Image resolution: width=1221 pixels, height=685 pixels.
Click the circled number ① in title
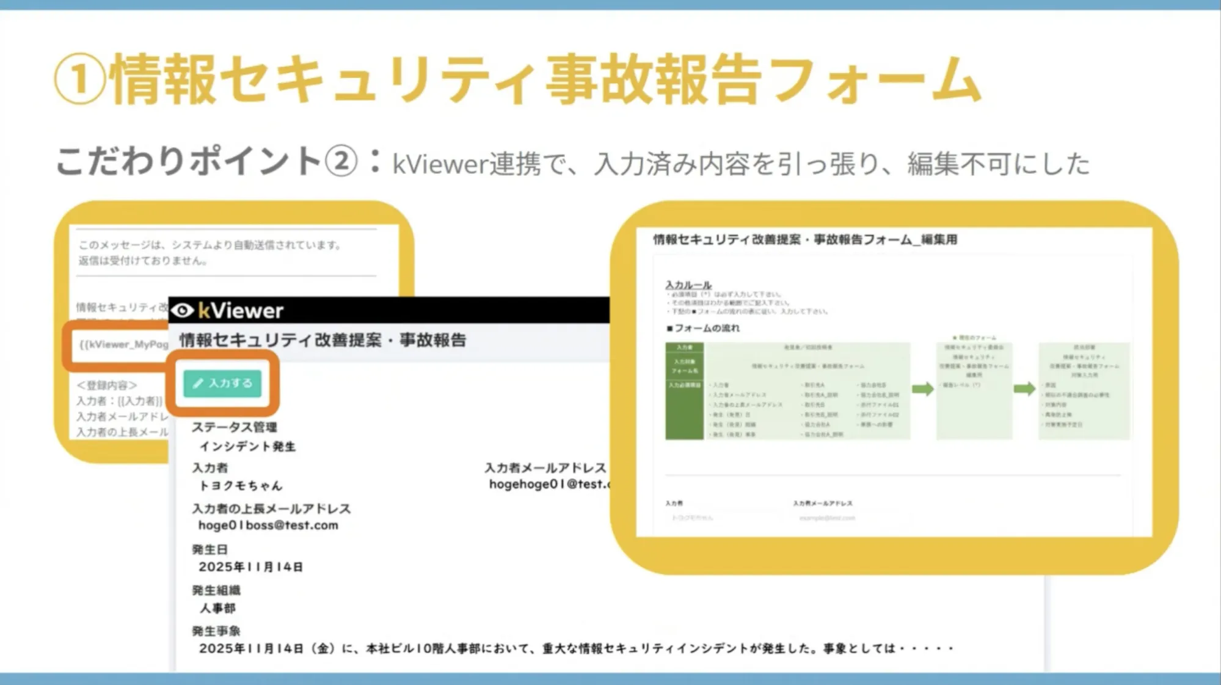pyautogui.click(x=80, y=79)
